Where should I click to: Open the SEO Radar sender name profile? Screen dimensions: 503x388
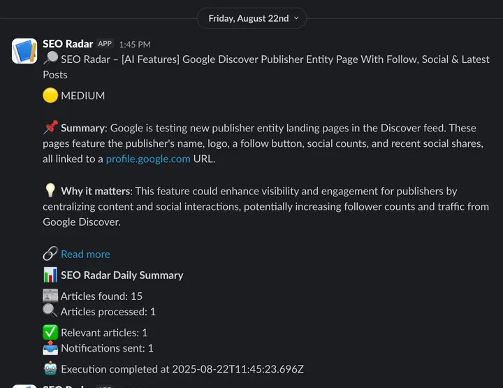pos(68,43)
